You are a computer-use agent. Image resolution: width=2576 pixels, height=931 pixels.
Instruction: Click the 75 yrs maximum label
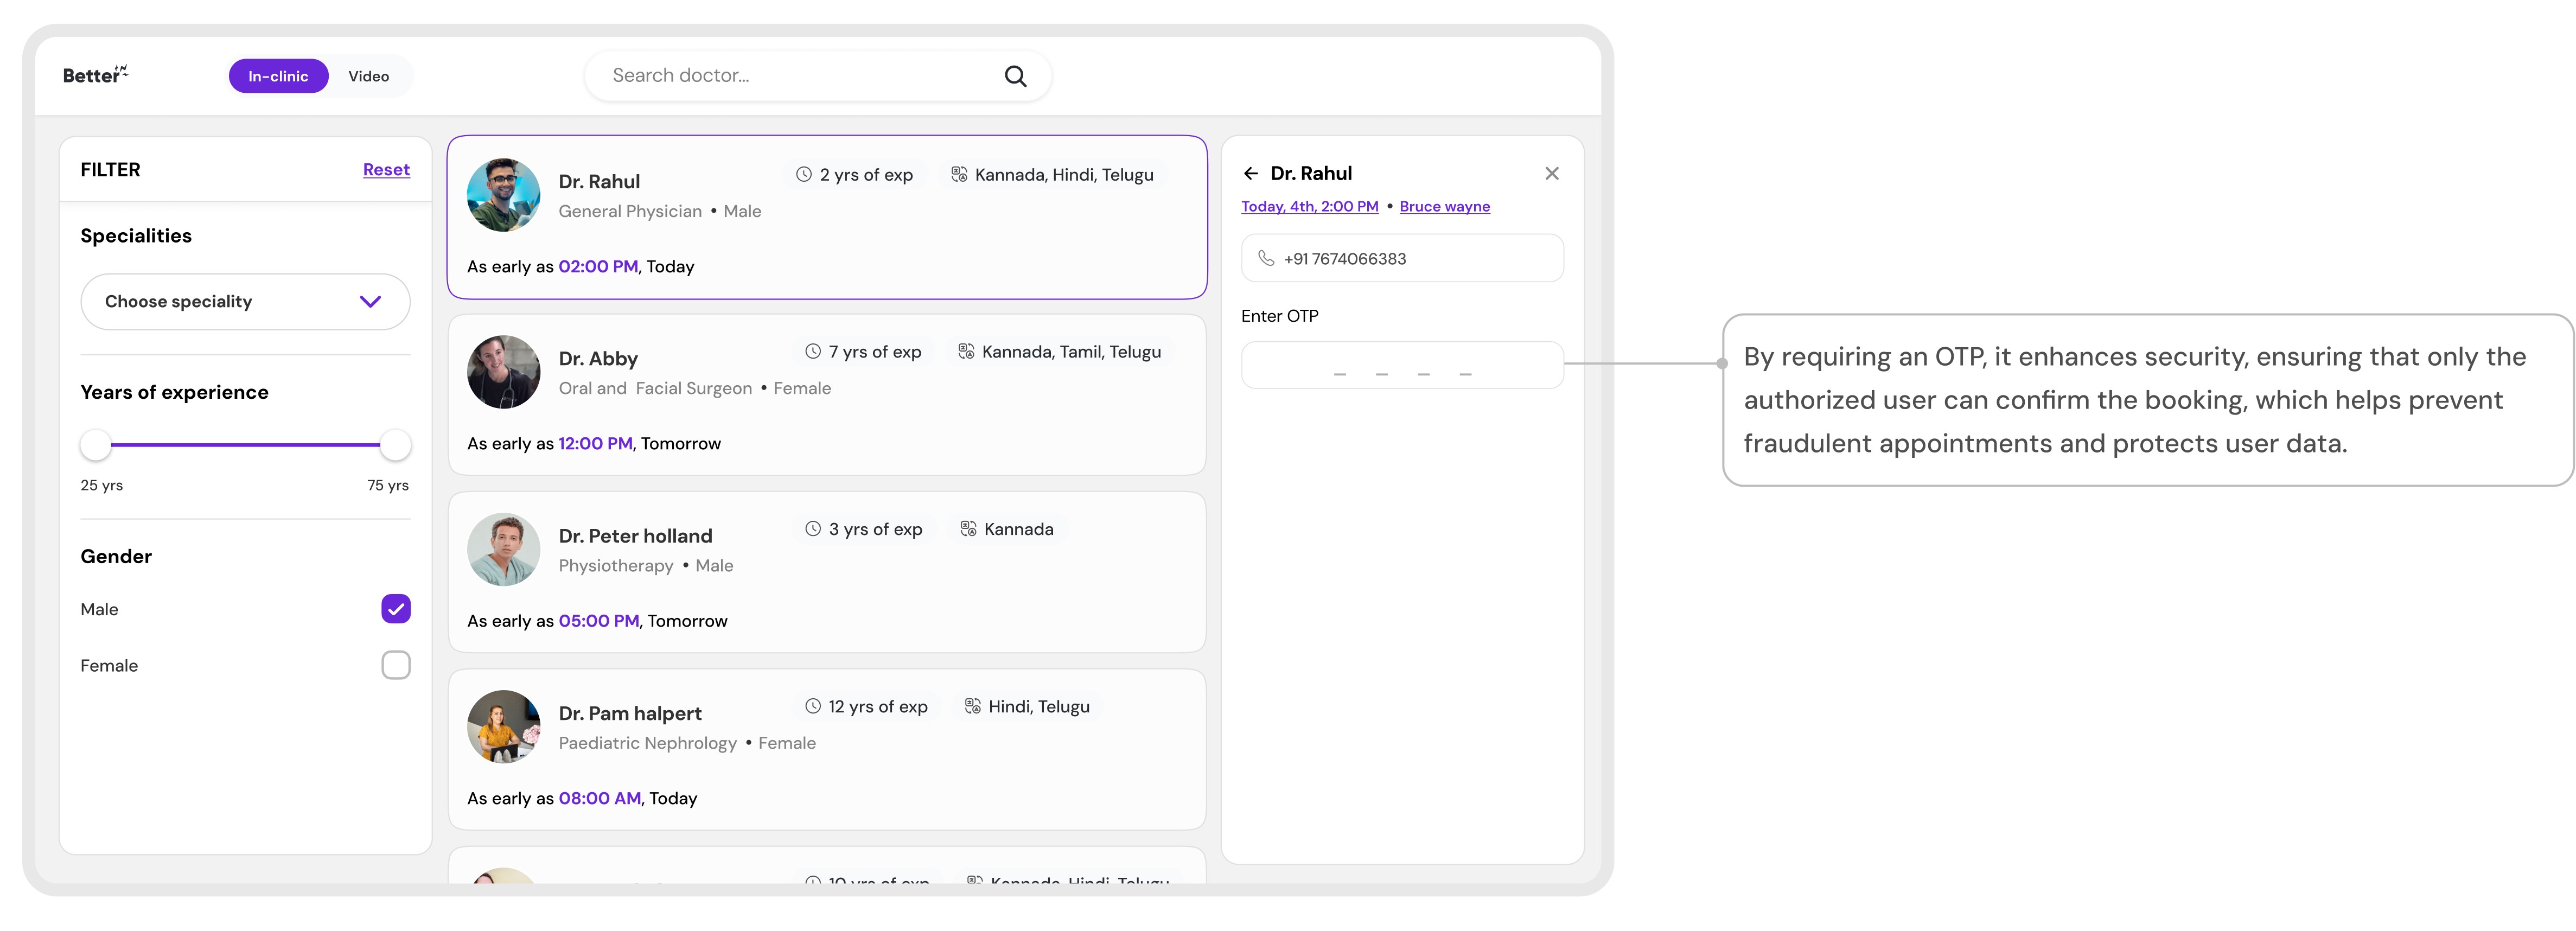tap(388, 486)
